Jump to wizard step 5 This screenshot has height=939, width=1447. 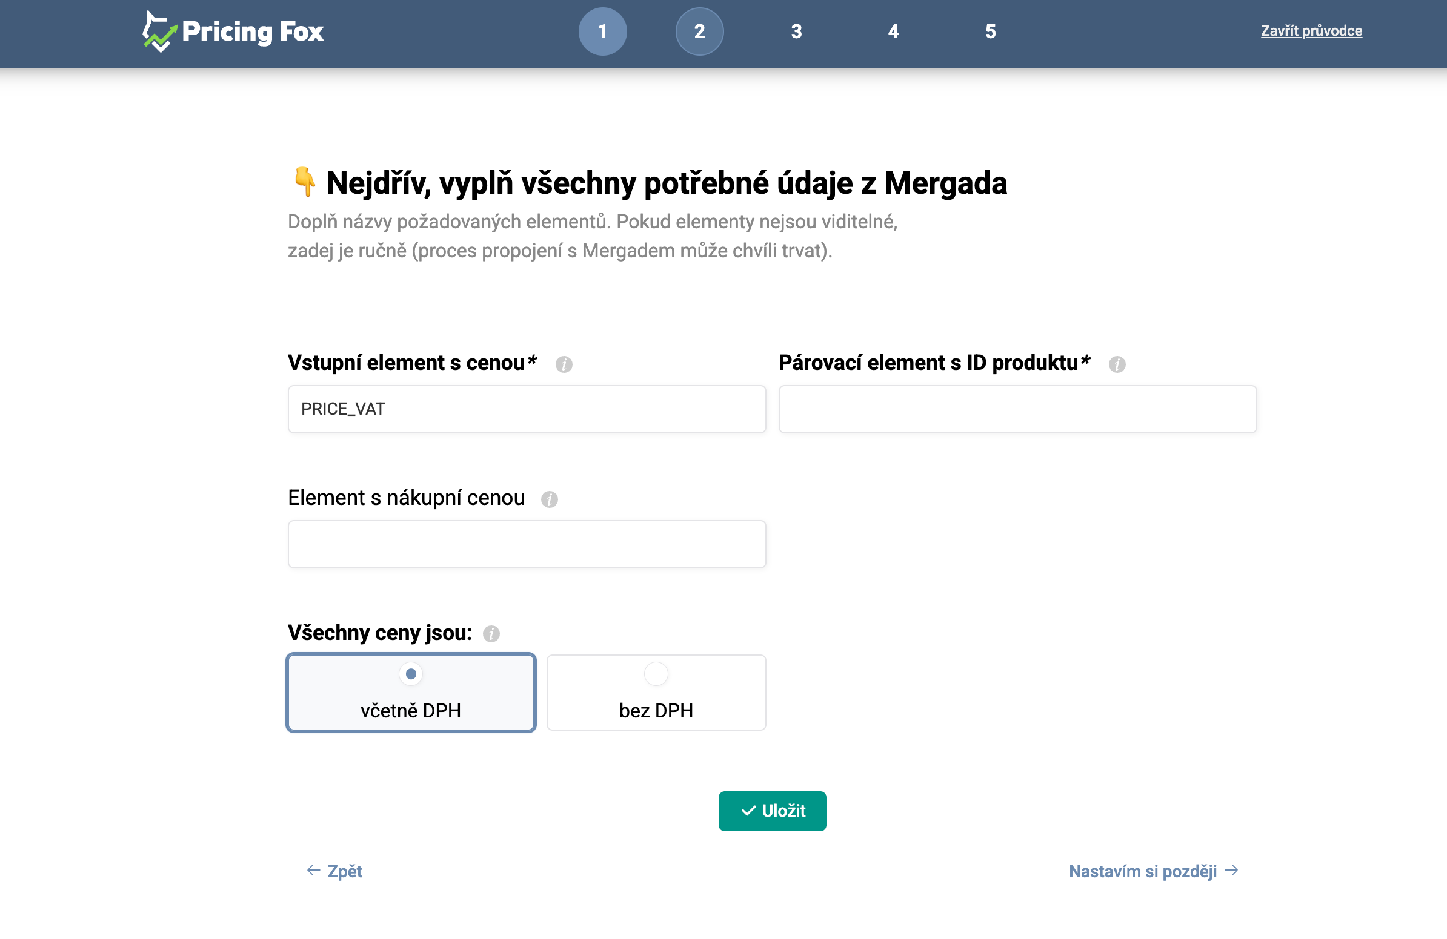click(990, 31)
